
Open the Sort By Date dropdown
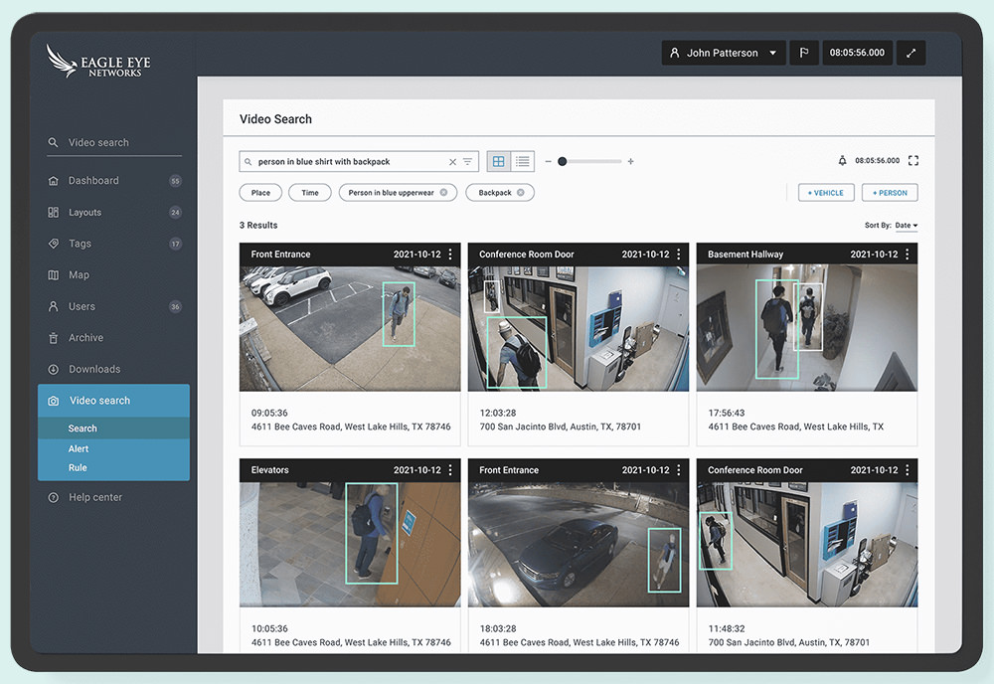(906, 226)
